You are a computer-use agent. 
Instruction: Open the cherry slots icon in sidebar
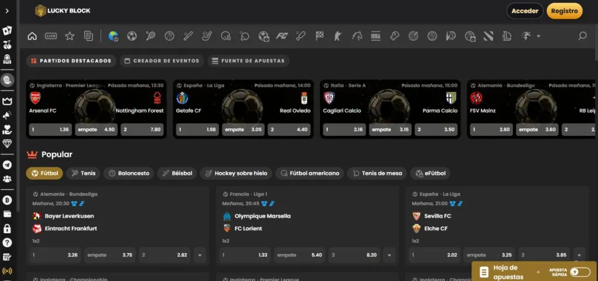(x=7, y=45)
